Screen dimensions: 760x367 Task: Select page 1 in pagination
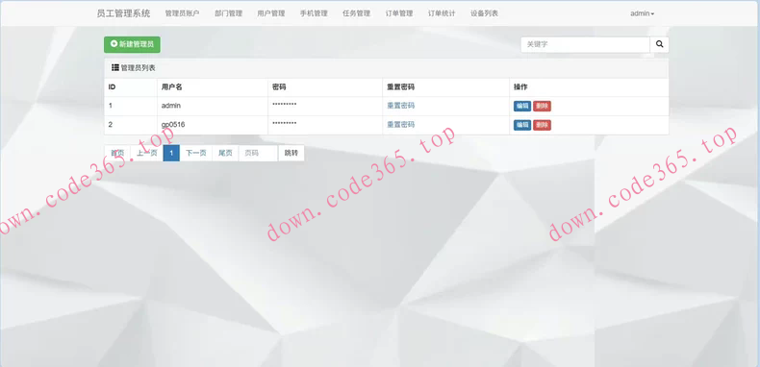click(171, 153)
